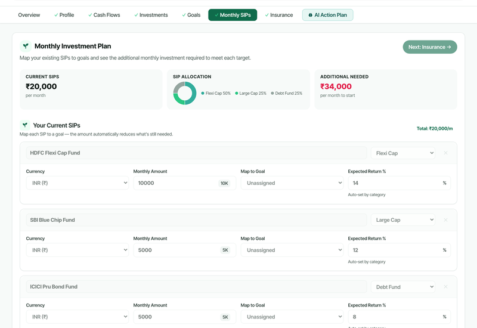This screenshot has width=477, height=328.
Task: Click the Large Cap 25% legend entry
Action: pyautogui.click(x=250, y=94)
